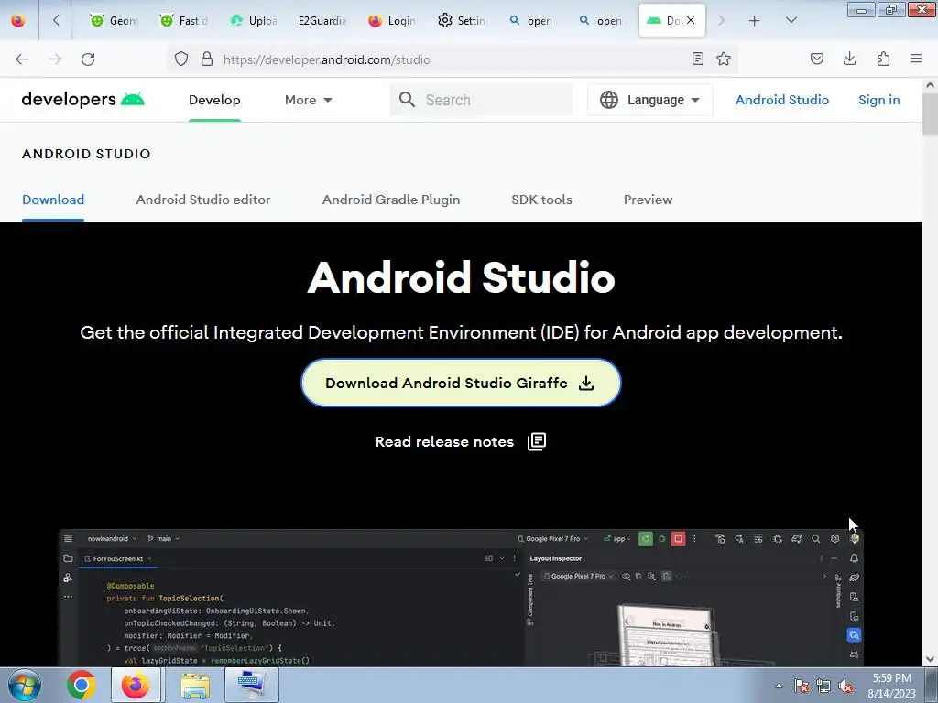Close the active Android developers tab

tap(691, 20)
